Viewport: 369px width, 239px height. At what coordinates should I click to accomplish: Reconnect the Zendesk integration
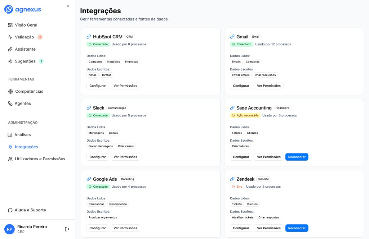pos(297,228)
